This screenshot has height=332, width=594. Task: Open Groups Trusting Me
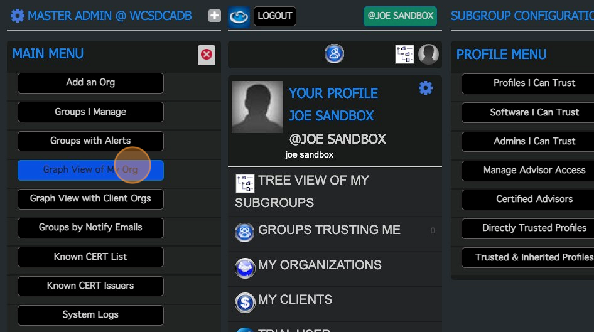click(x=329, y=230)
